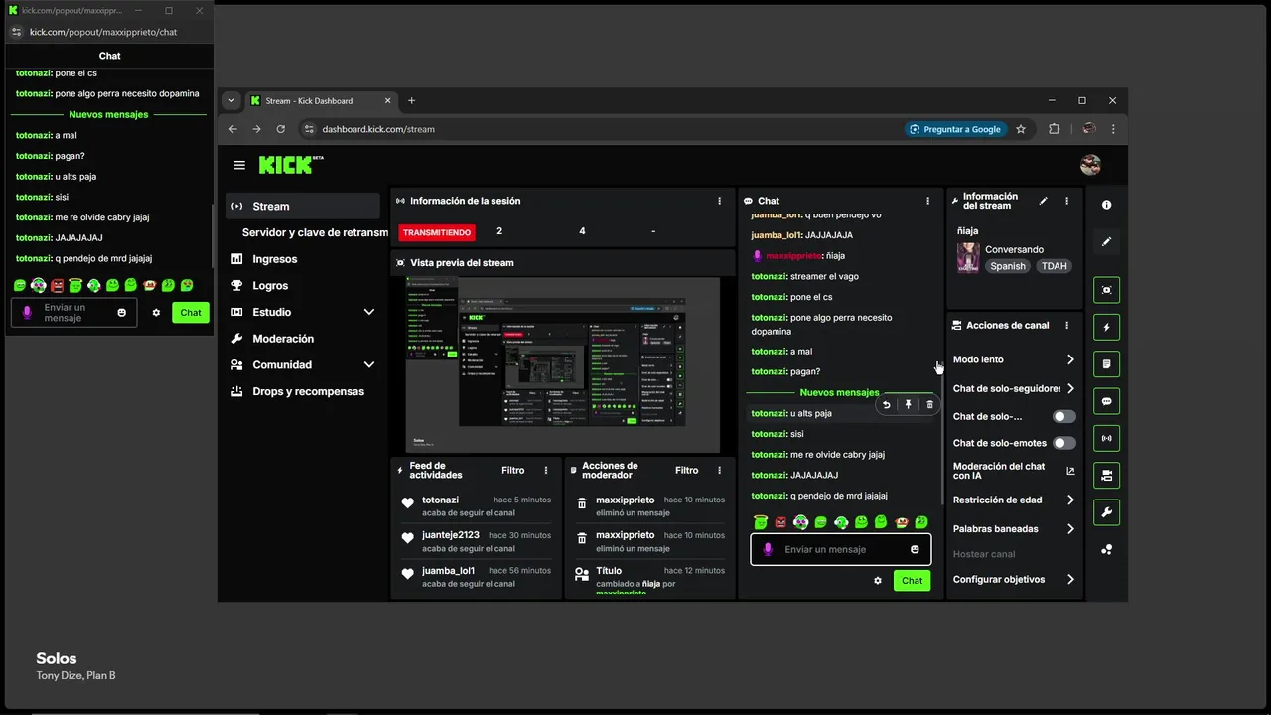Viewport: 1271px width, 715px height.
Task: Click the TDAH tag
Action: 1054,266
